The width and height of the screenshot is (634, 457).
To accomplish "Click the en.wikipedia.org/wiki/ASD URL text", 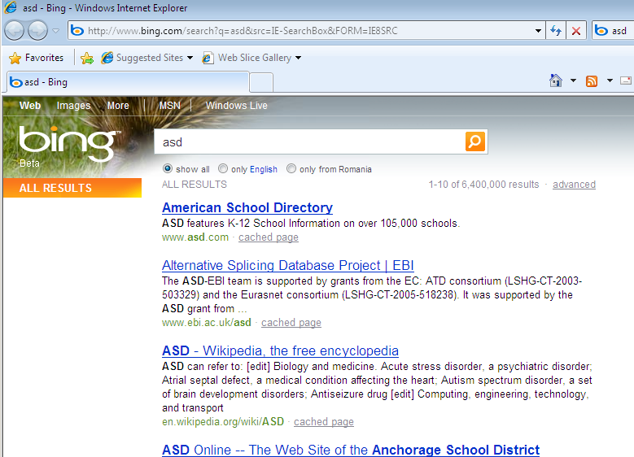I will [223, 421].
